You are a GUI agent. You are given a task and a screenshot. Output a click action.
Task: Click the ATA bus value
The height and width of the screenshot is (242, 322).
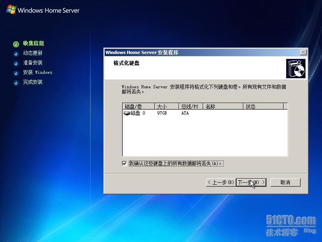(185, 113)
